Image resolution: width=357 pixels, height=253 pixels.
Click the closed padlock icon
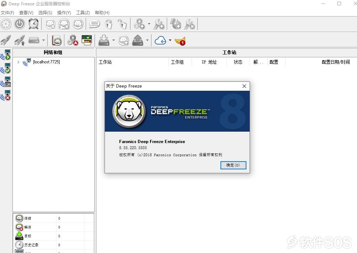click(x=109, y=24)
